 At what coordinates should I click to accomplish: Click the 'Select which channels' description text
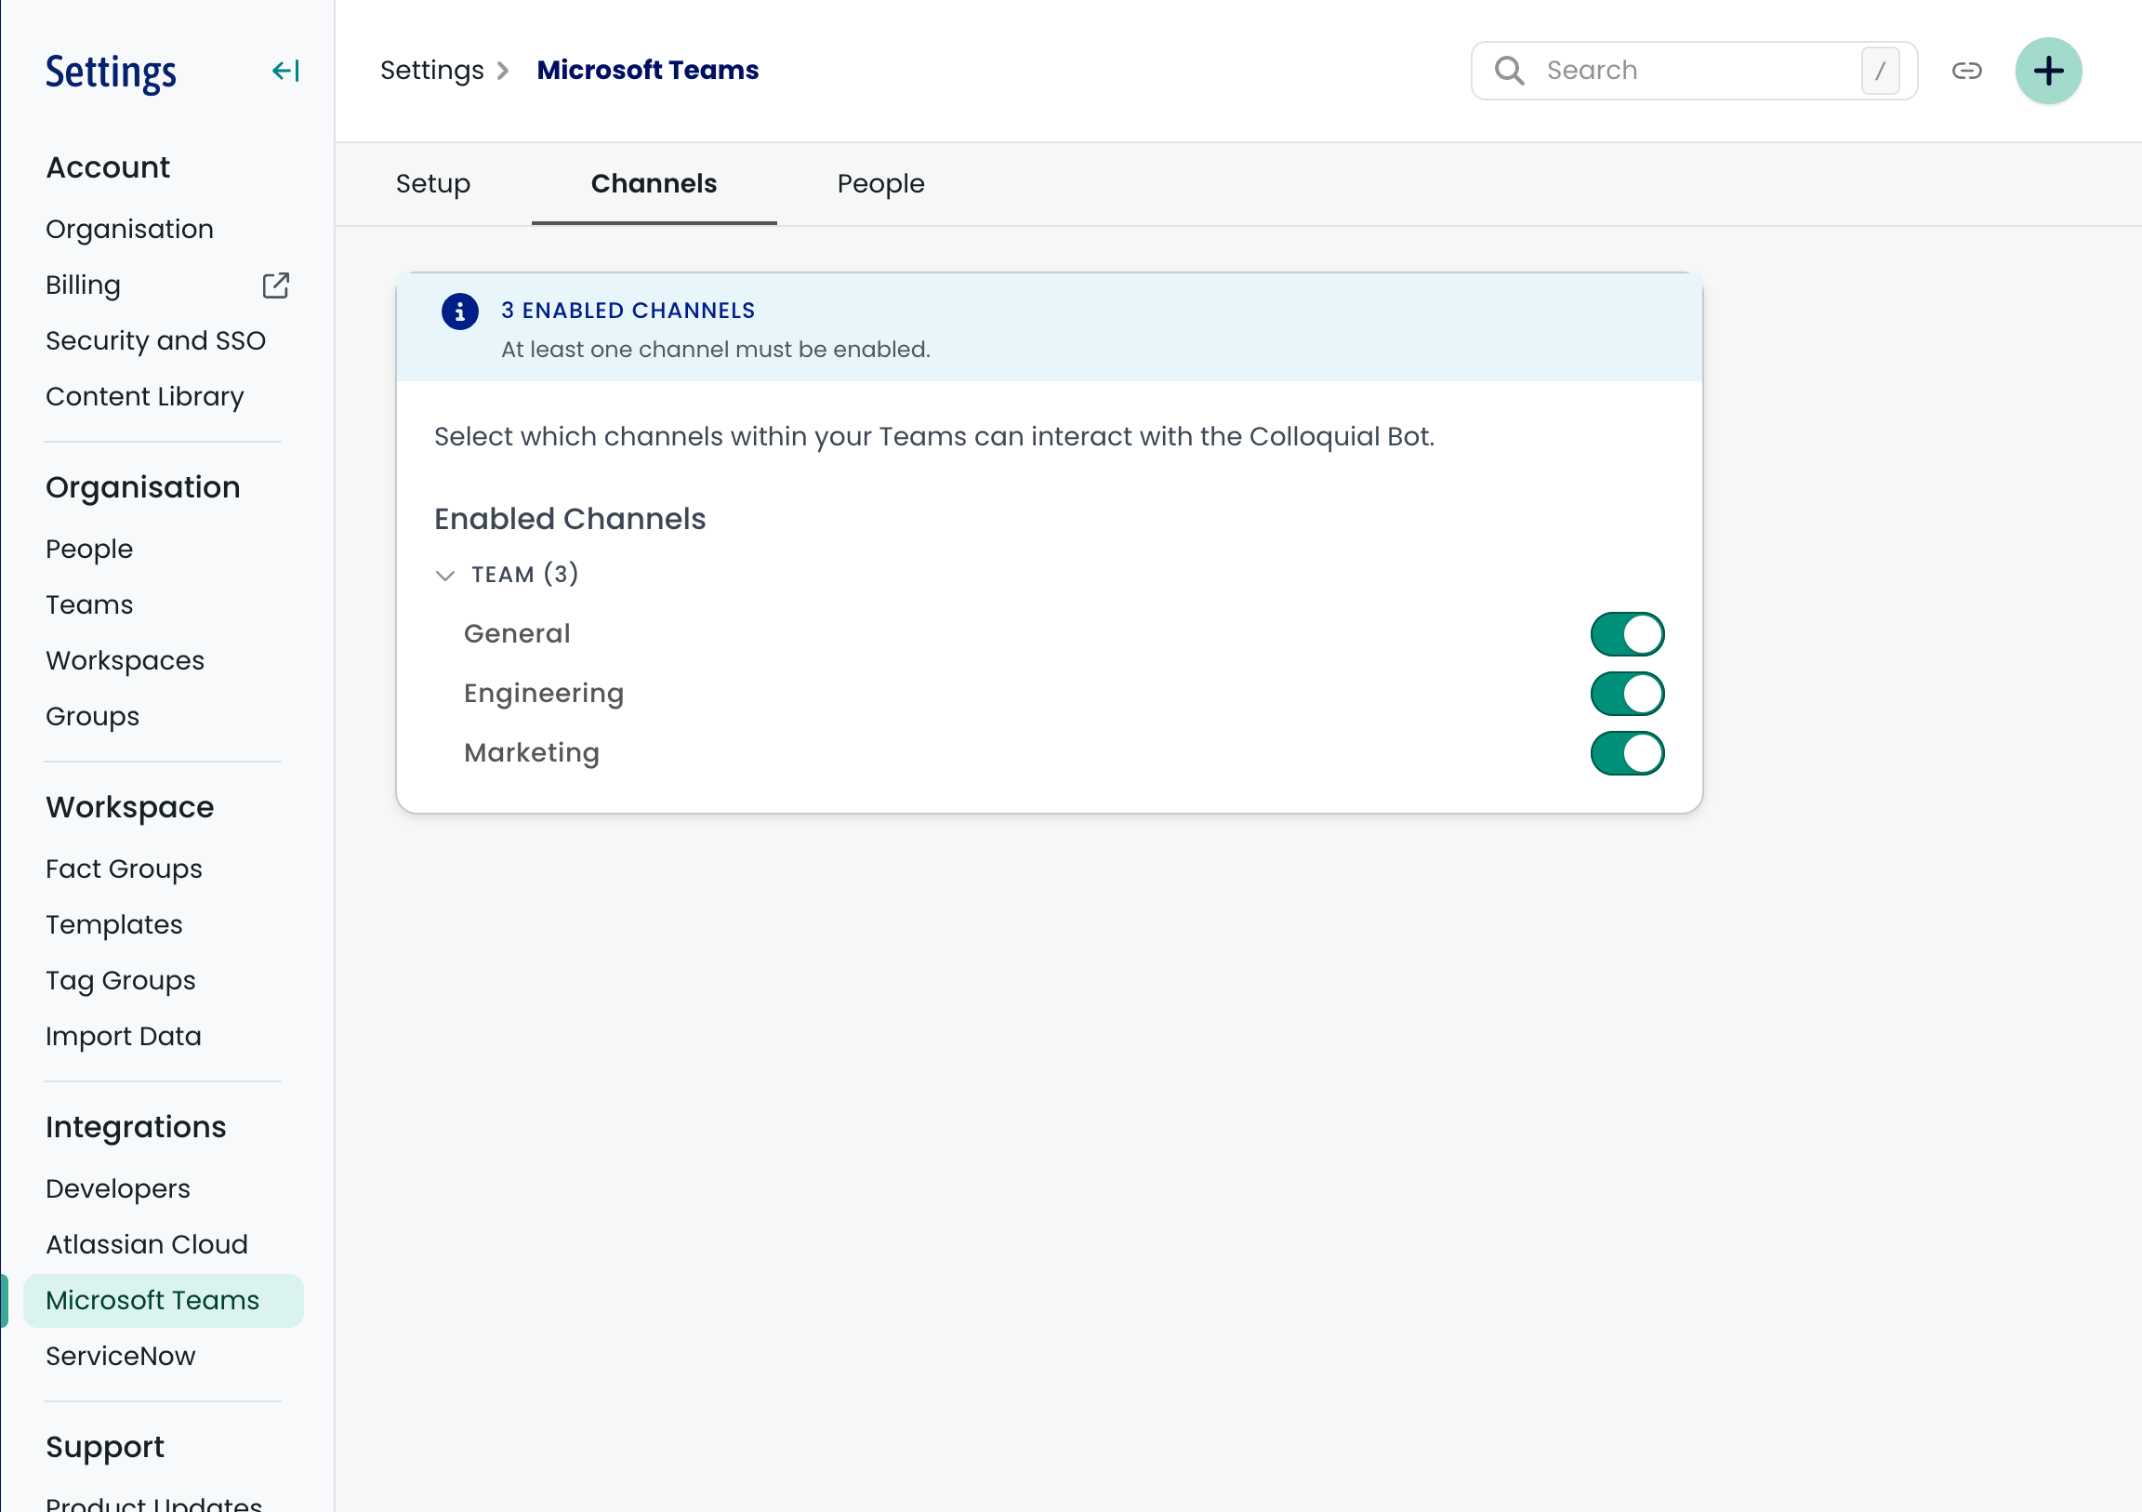pyautogui.click(x=933, y=438)
